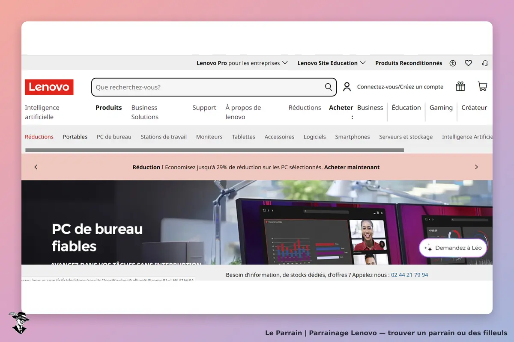Open the Réductions main menu item
The image size is (514, 342).
[x=305, y=108]
